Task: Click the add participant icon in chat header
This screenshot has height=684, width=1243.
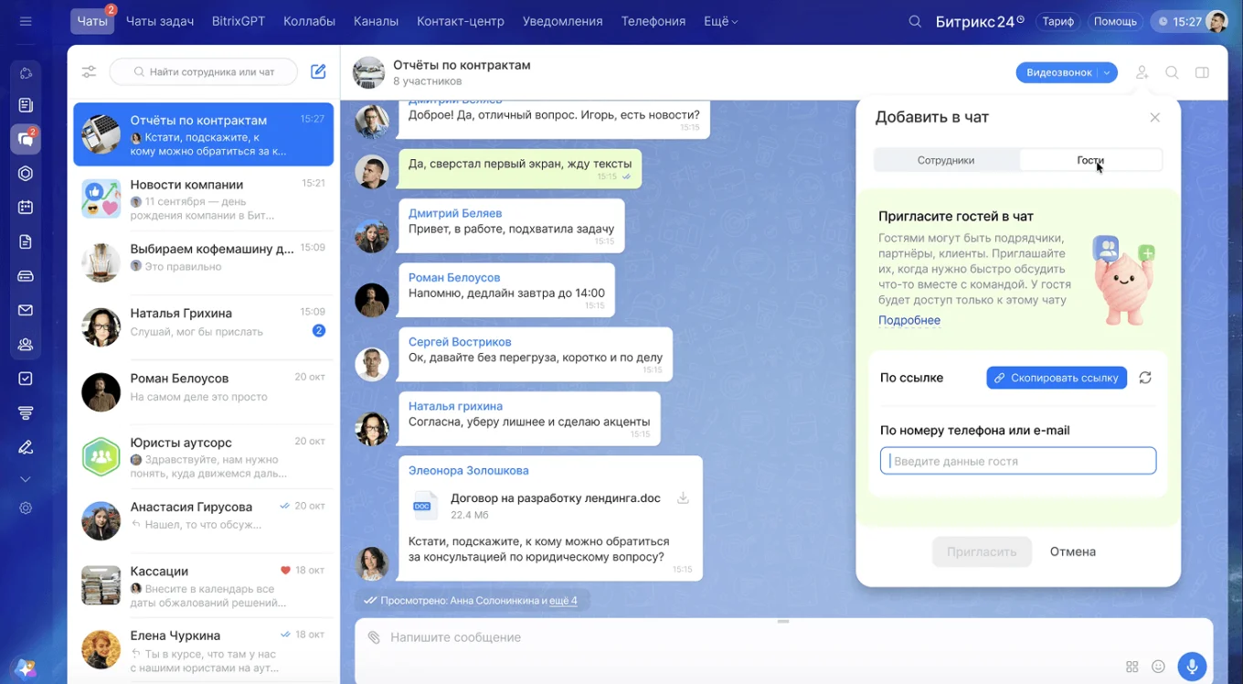Action: [x=1142, y=72]
